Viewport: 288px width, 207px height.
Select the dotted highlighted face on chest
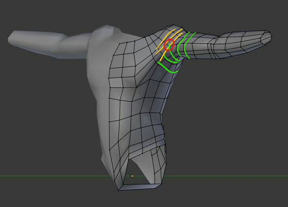pyautogui.click(x=116, y=82)
